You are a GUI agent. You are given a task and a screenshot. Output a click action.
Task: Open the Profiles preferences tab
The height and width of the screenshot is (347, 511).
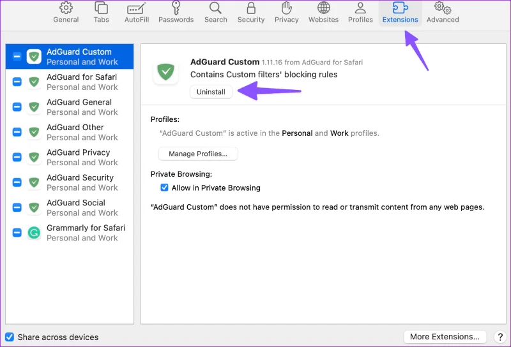(x=360, y=13)
